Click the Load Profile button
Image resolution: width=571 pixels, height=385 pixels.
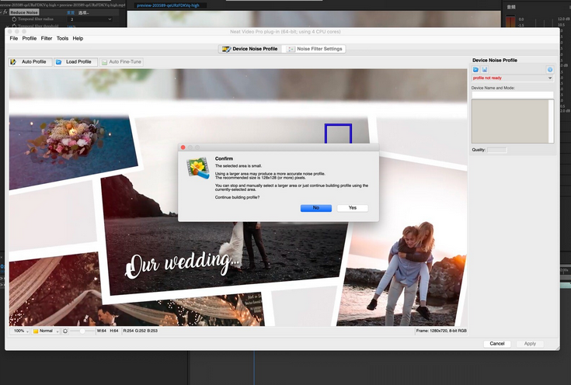(x=75, y=62)
